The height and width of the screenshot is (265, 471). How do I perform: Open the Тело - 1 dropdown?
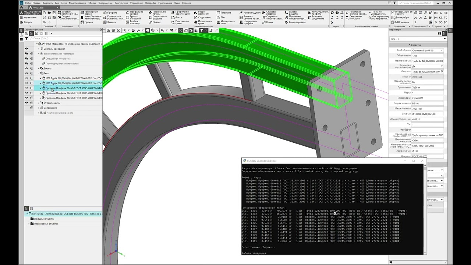pos(418,39)
